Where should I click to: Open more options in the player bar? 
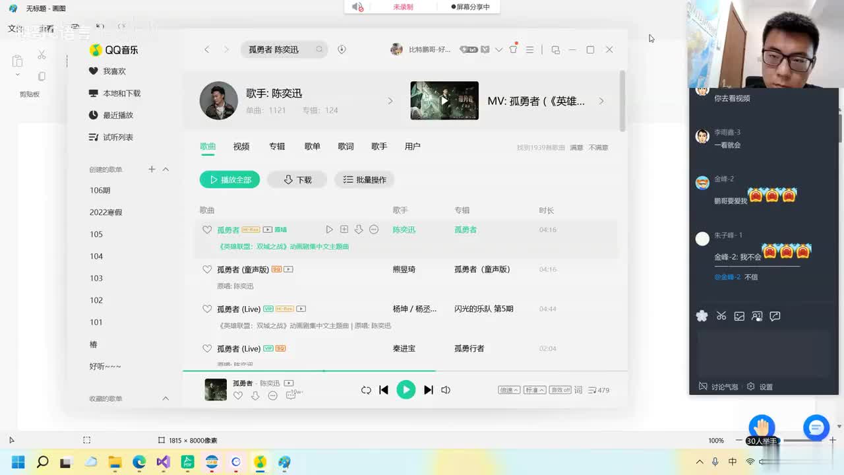273,396
